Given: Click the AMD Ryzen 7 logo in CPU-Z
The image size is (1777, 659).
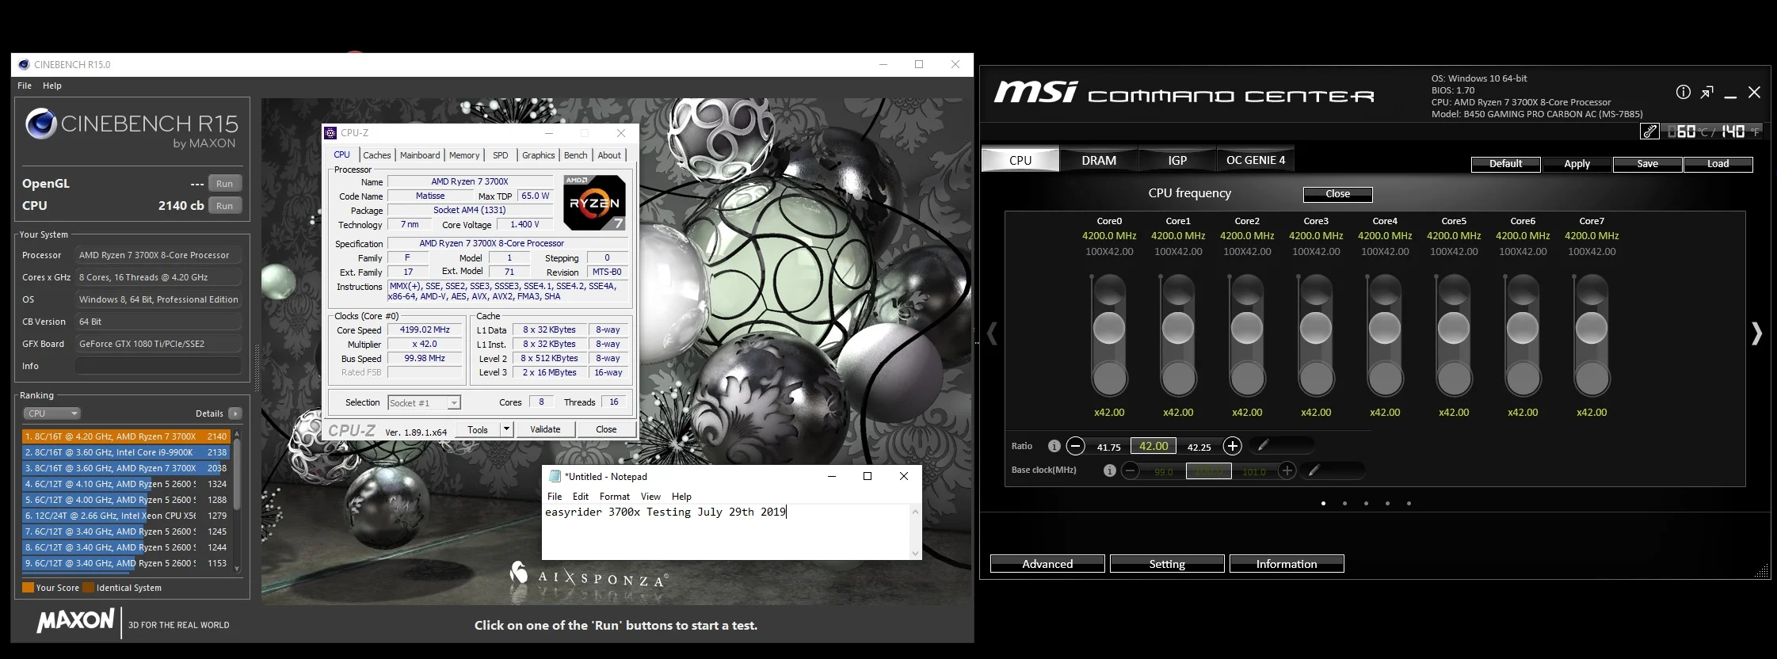Looking at the screenshot, I should point(594,203).
